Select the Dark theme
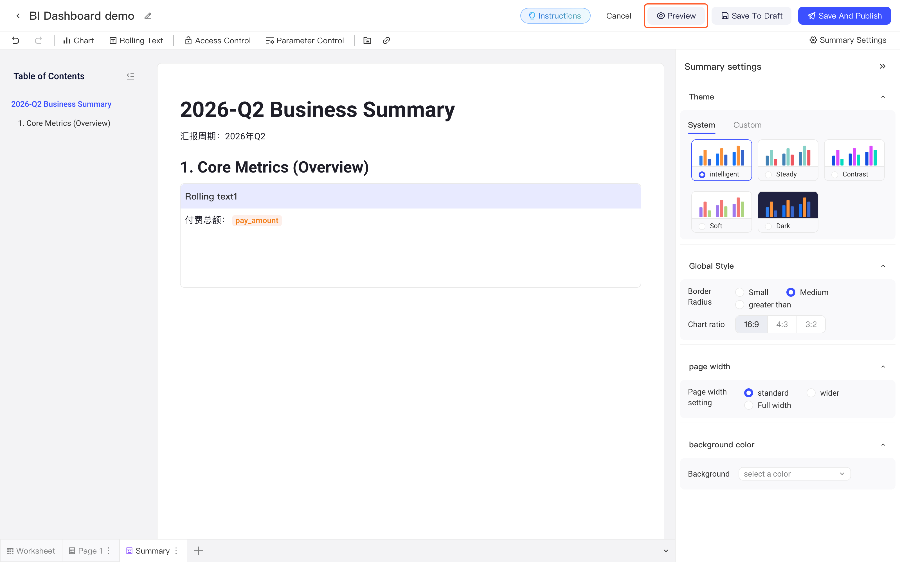This screenshot has width=900, height=562. click(x=788, y=212)
